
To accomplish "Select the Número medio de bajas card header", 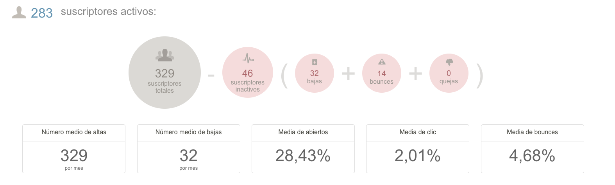I will (188, 133).
